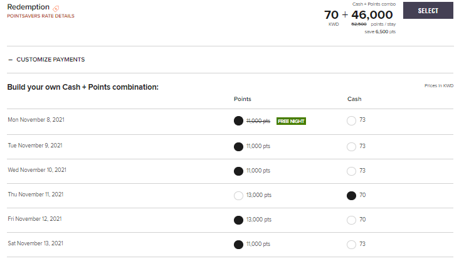Choose cash 70 for Fri November 12
This screenshot has height=261, width=459.
tap(351, 220)
